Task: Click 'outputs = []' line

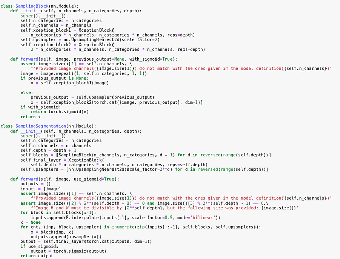Action: coord(36,184)
